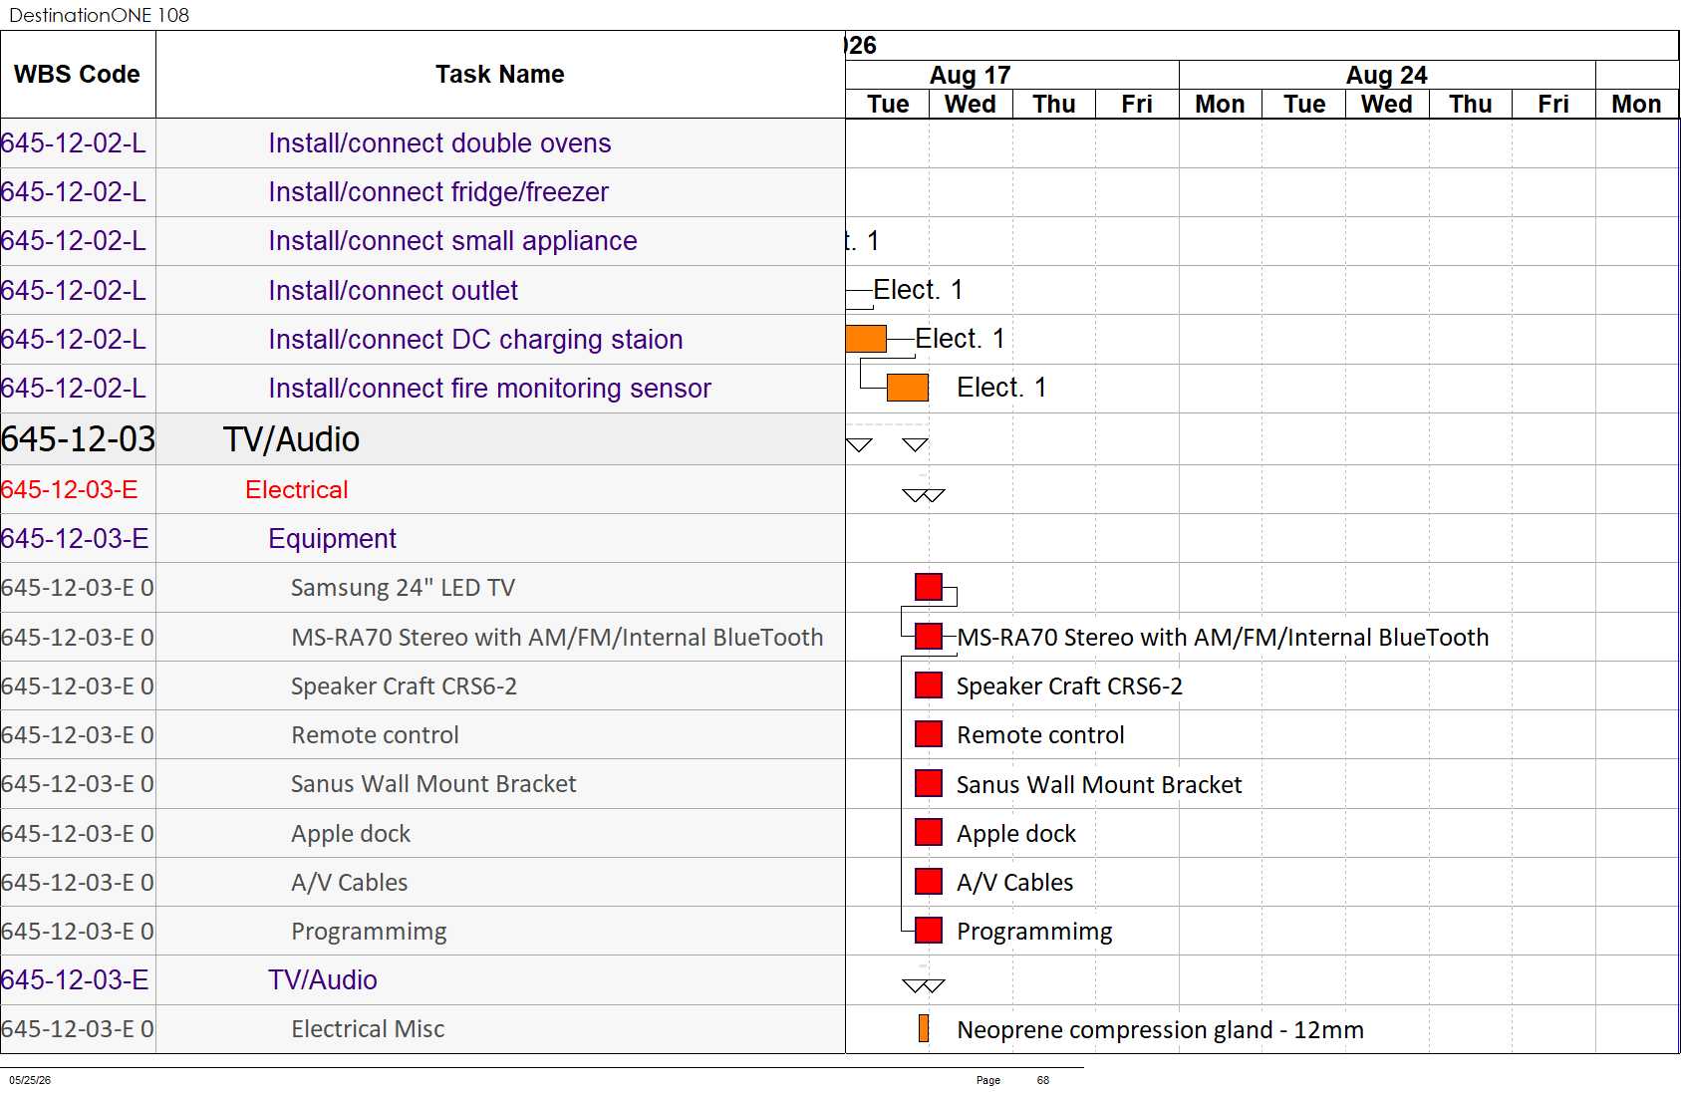Click the red A/V Cables Gantt bar

[x=928, y=881]
